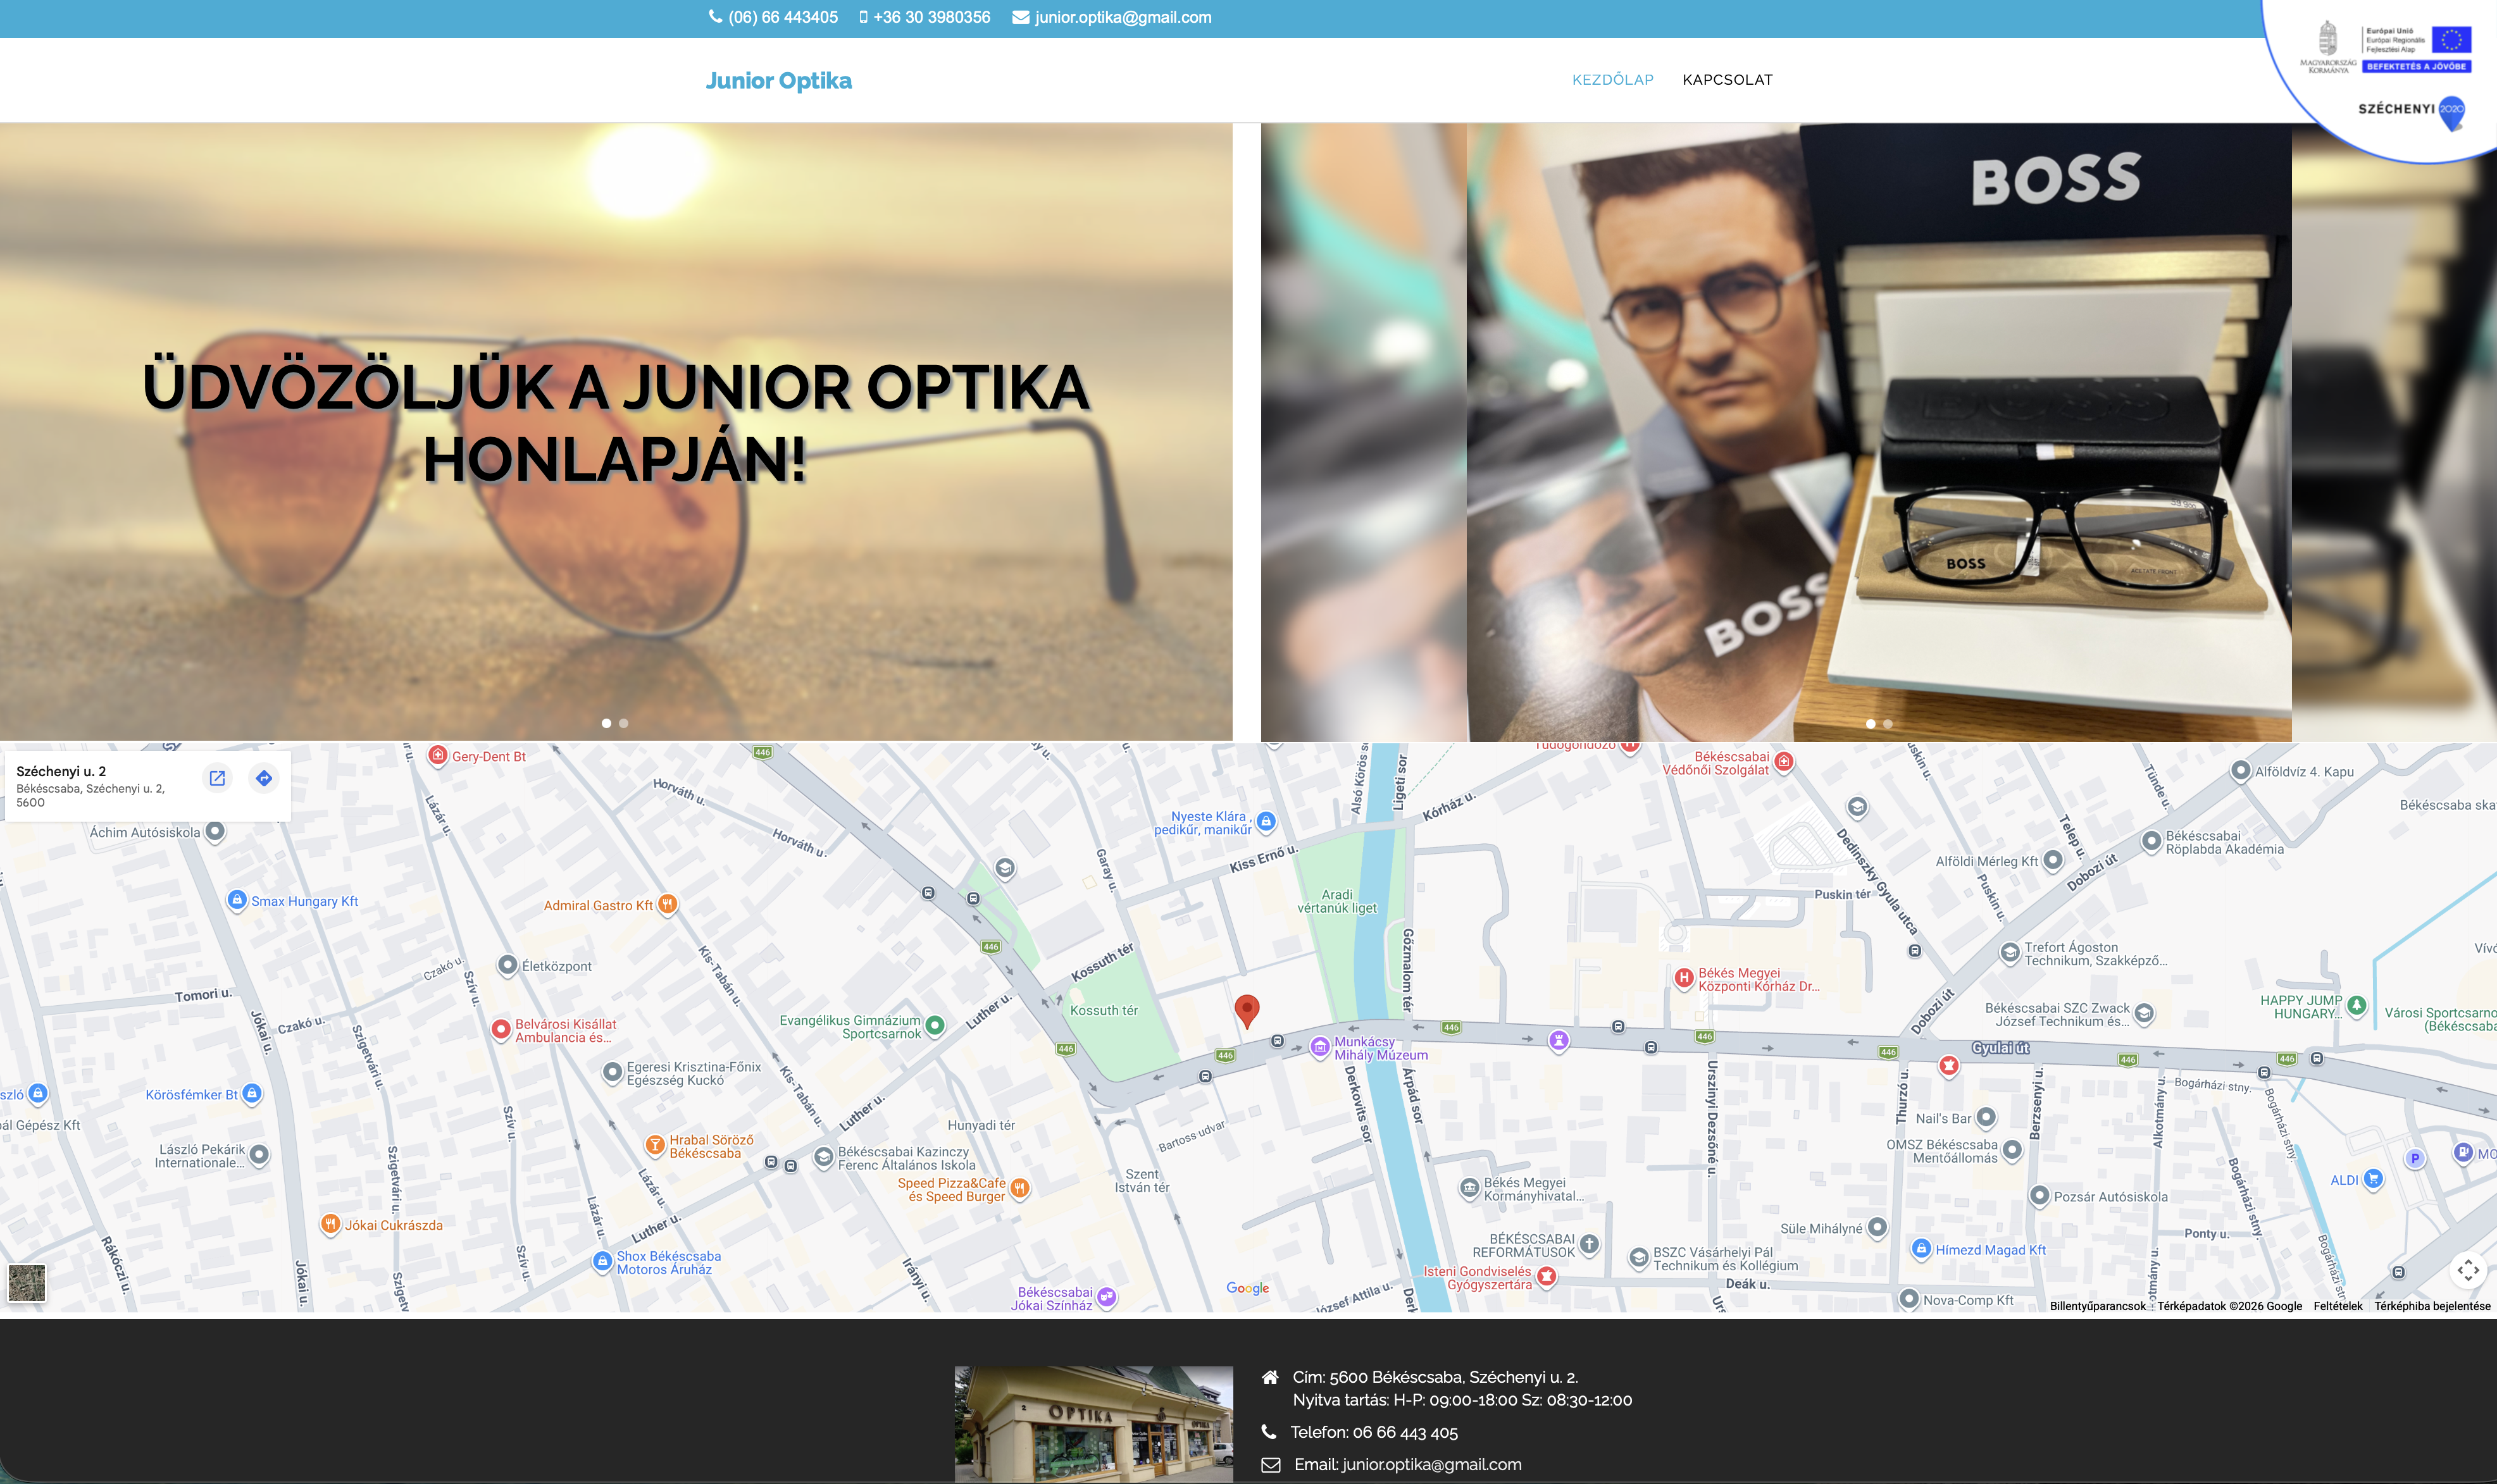The image size is (2497, 1484).
Task: Click the phone icon beside (06) 66 443405
Action: 715,17
